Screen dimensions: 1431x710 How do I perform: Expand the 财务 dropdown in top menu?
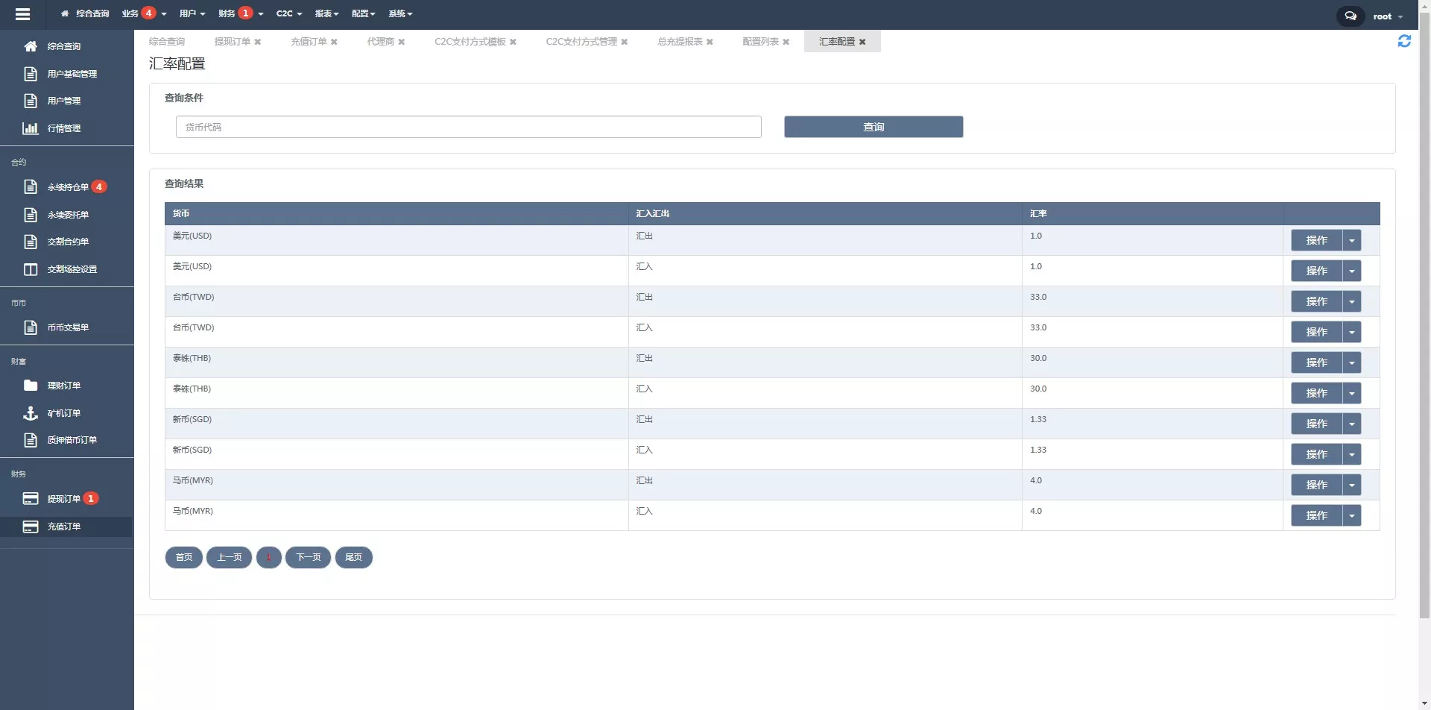pyautogui.click(x=240, y=13)
